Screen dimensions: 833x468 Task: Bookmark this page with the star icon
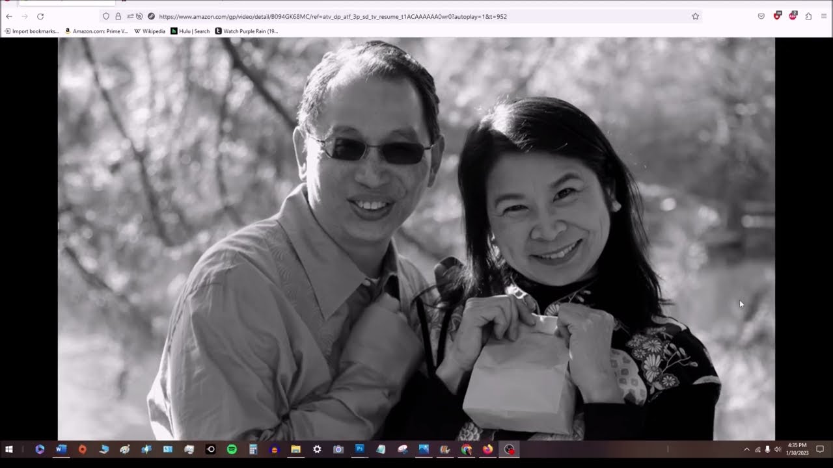[x=695, y=16]
